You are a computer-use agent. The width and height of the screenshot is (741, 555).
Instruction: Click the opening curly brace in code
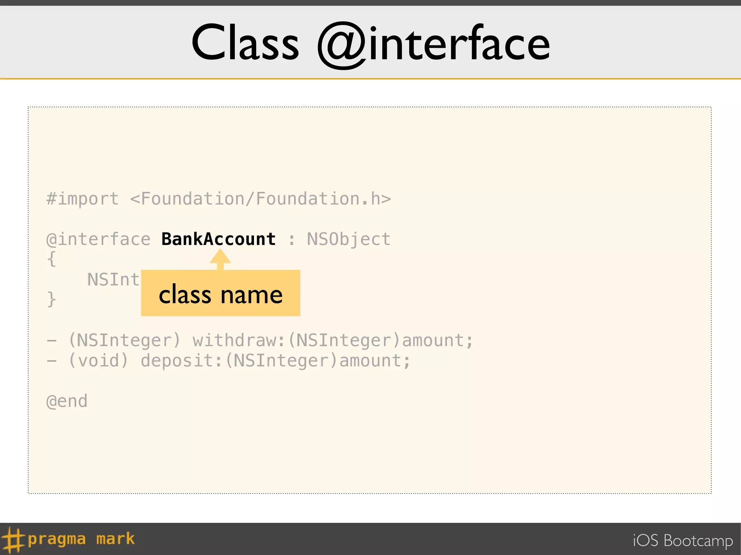click(x=51, y=259)
